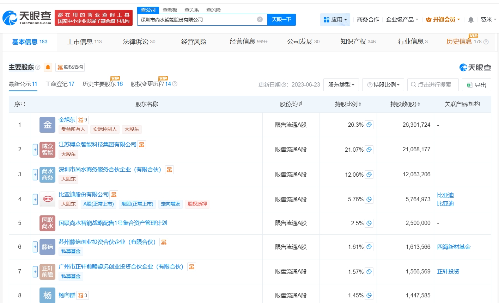Open equity structure icon beside 比亚迪股份有限公司
The height and width of the screenshot is (303, 499).
click(x=114, y=195)
